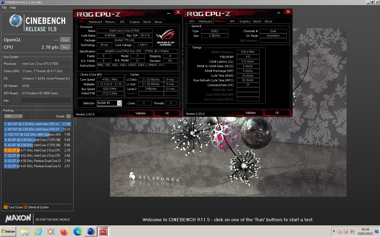Open the File menu in Cinebench
380x237 pixels.
4,8
